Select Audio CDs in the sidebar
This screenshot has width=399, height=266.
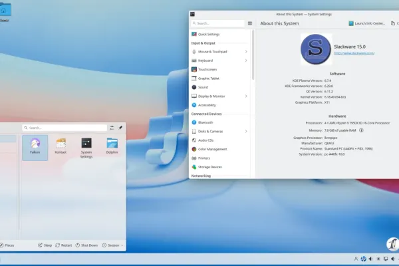point(219,140)
